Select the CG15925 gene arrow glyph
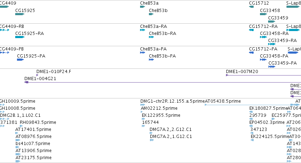Viewport: 301px width, 163px height. click(x=20, y=14)
